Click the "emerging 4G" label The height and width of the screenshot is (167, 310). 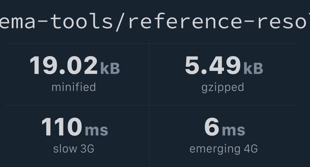(223, 149)
